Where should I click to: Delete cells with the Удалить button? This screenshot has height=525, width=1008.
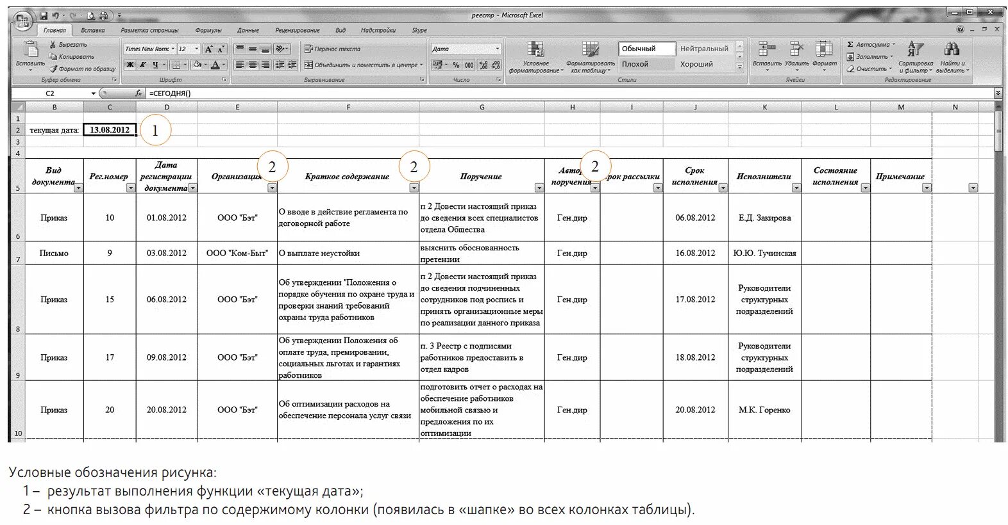tap(796, 55)
